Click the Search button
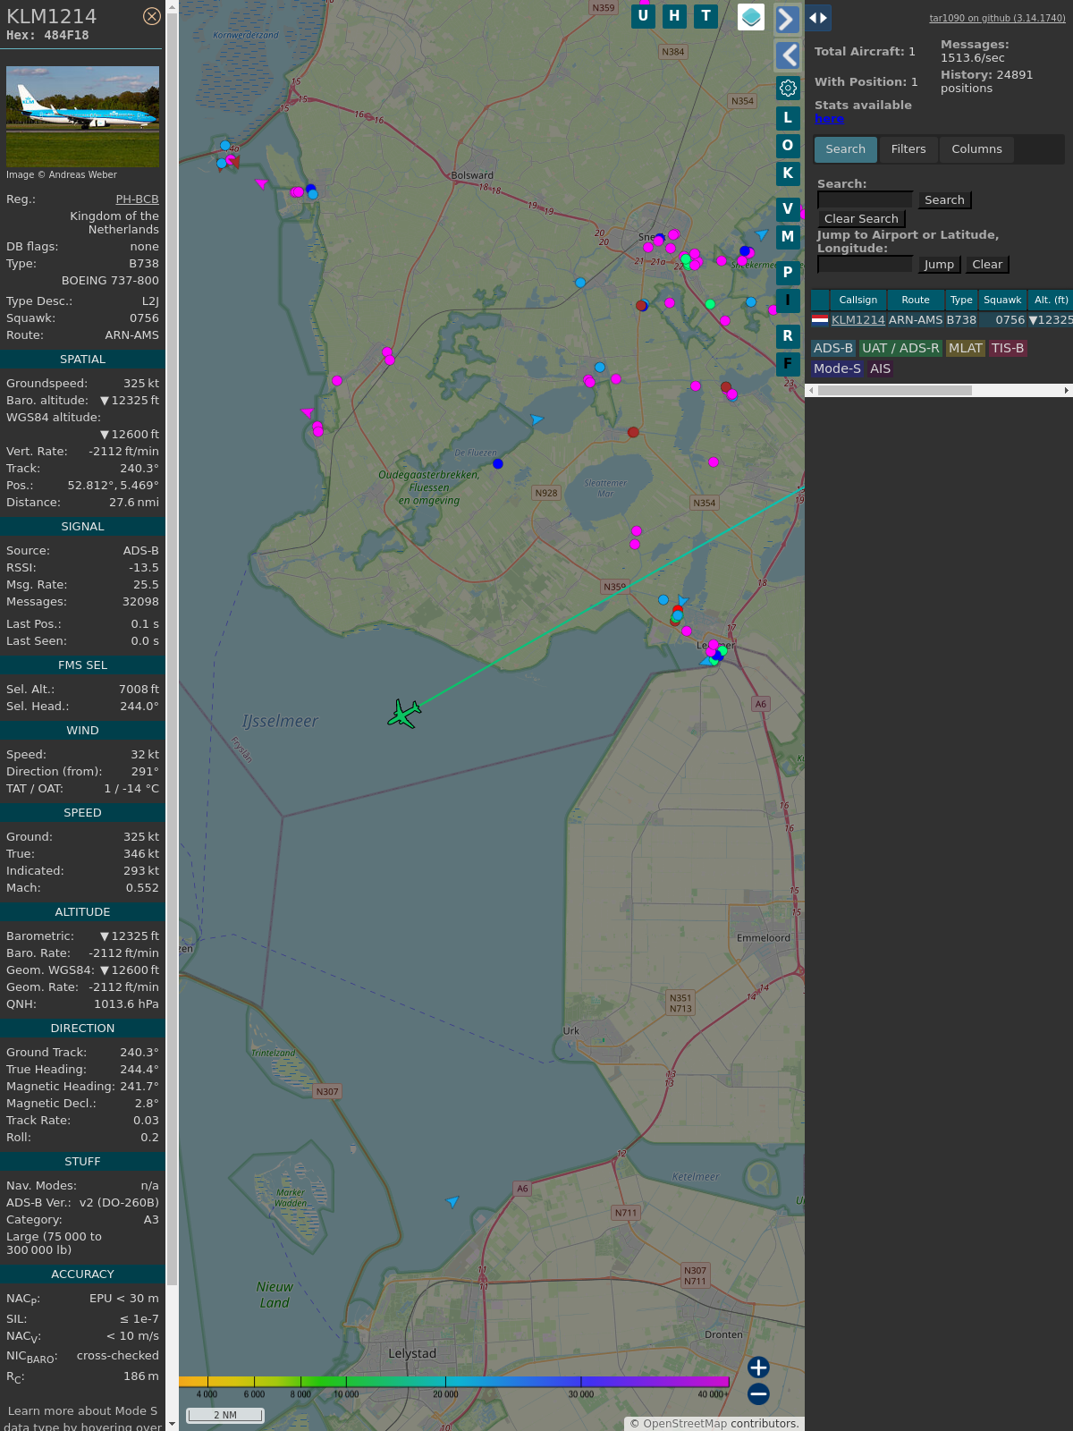 944,200
